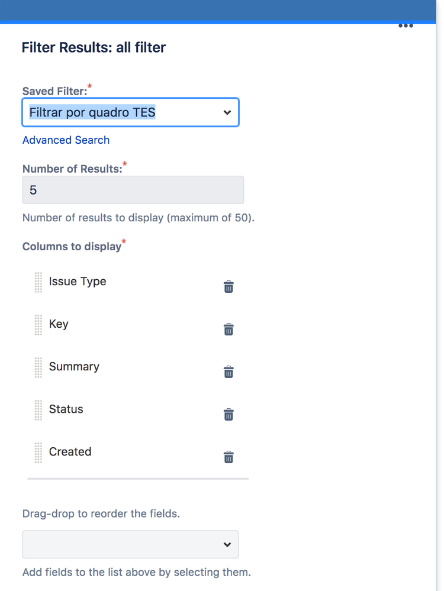Click the Summary drag handle
Screen dimensions: 444x591
(38, 367)
